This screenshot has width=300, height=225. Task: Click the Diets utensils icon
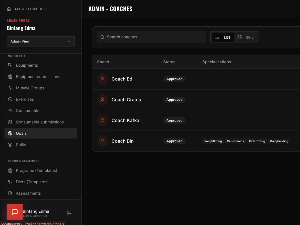tap(10, 182)
